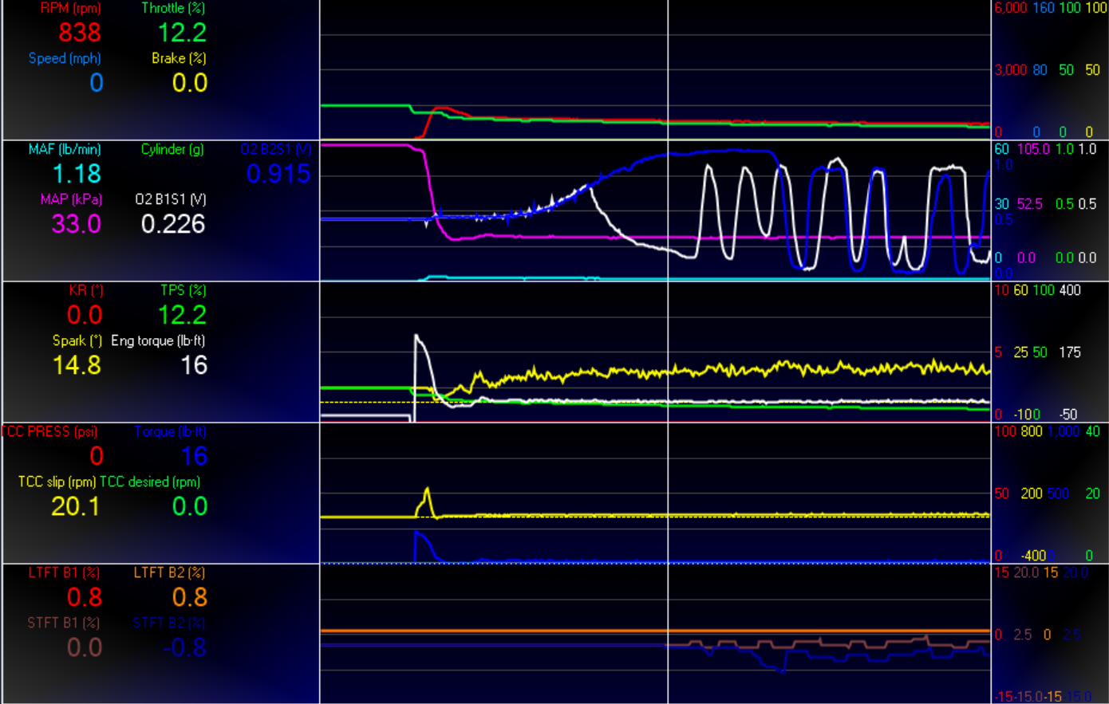Click the LTFT B2 (%) value 0.8

coord(190,597)
